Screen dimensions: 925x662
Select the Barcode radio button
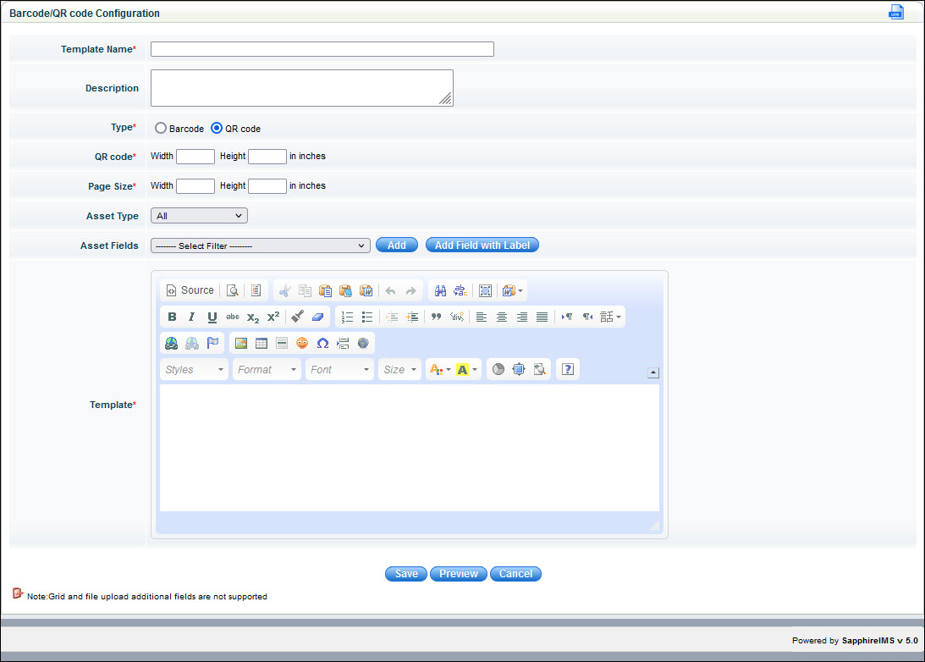(161, 128)
